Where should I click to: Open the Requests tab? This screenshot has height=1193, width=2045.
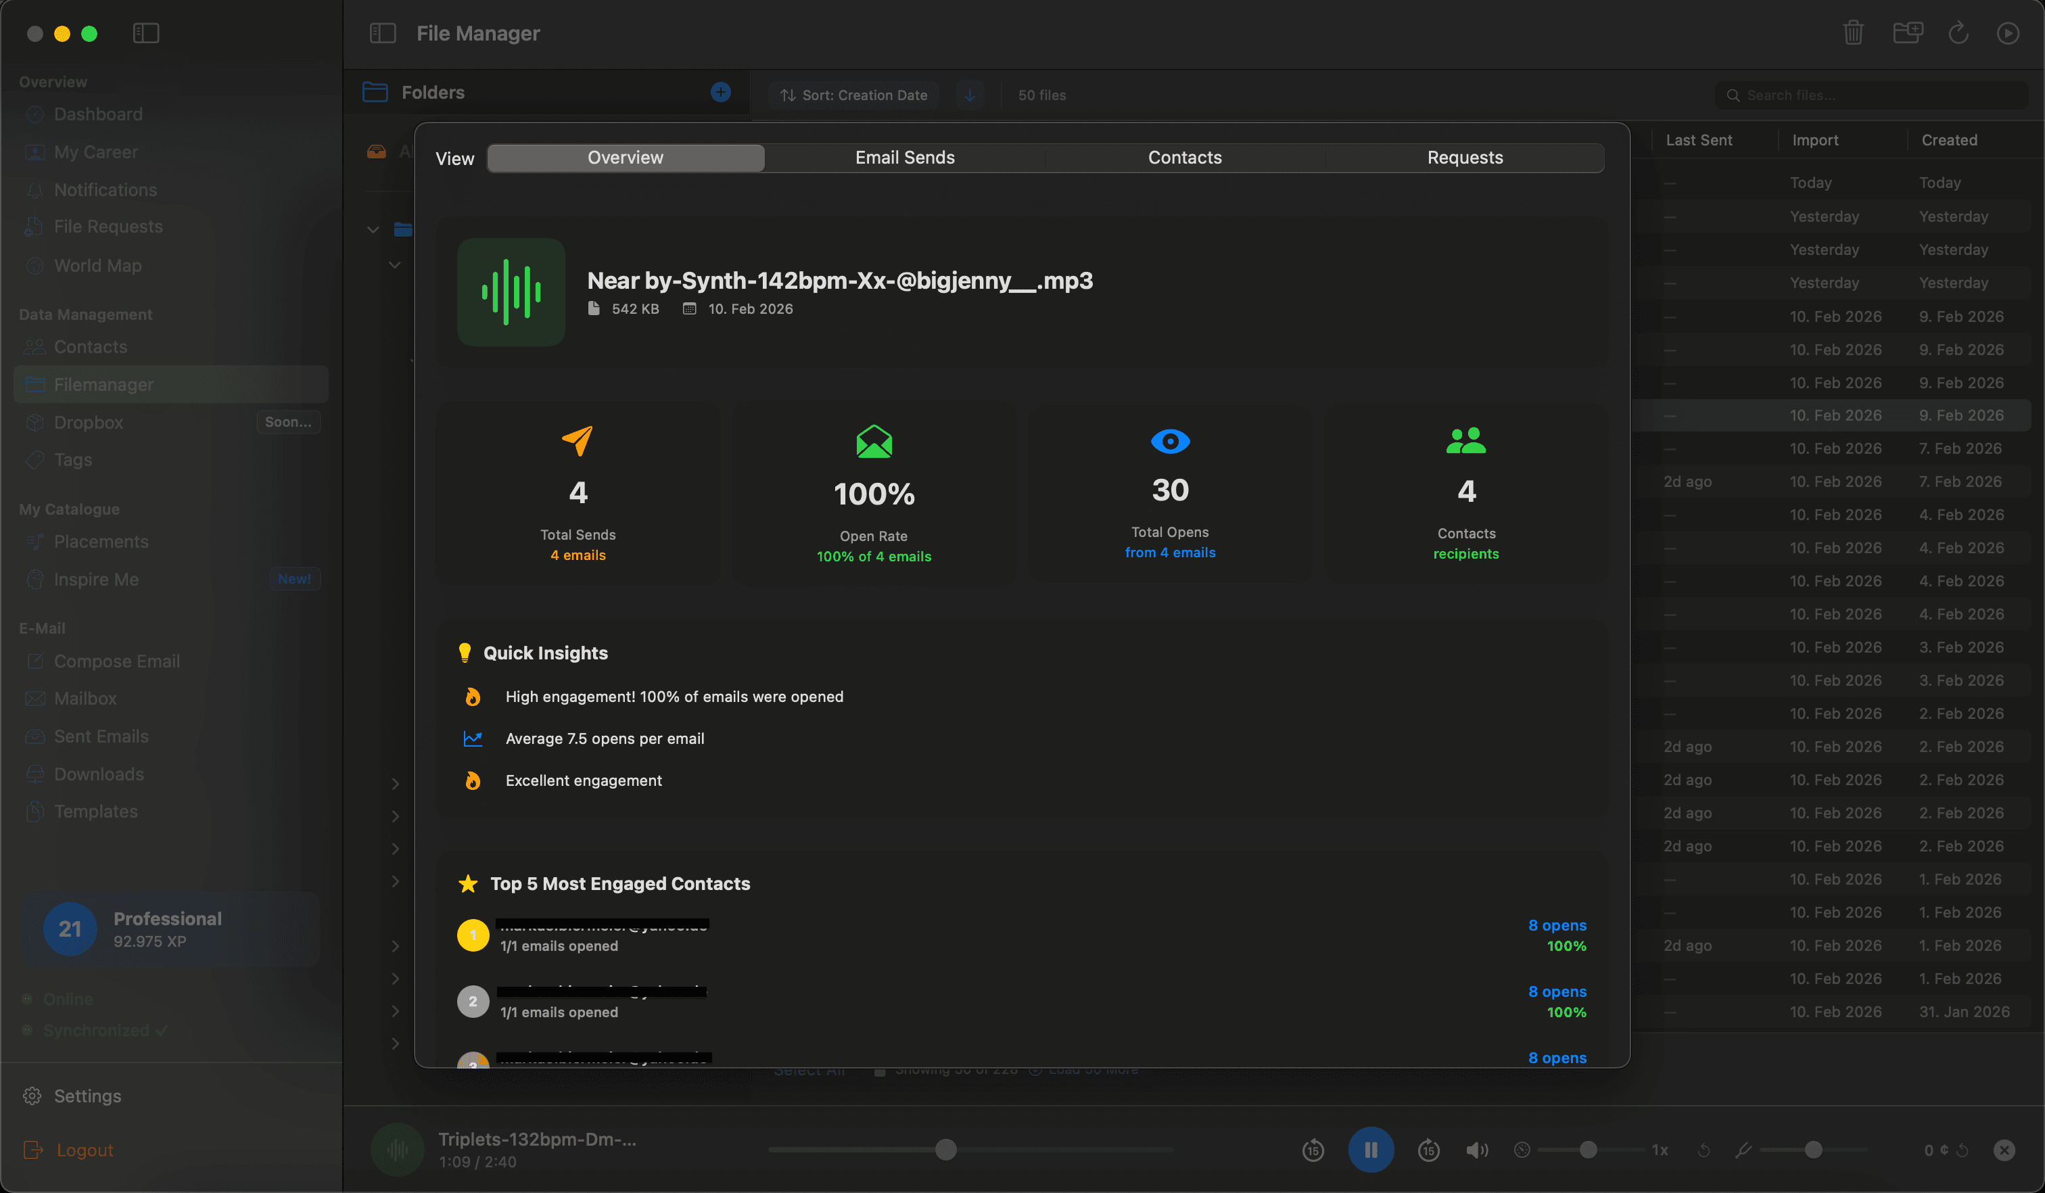tap(1465, 158)
